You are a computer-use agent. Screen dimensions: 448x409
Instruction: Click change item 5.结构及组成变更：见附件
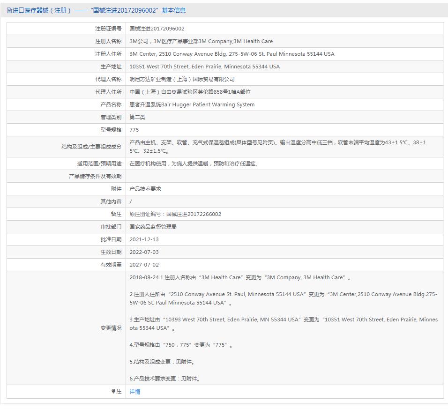pyautogui.click(x=162, y=362)
